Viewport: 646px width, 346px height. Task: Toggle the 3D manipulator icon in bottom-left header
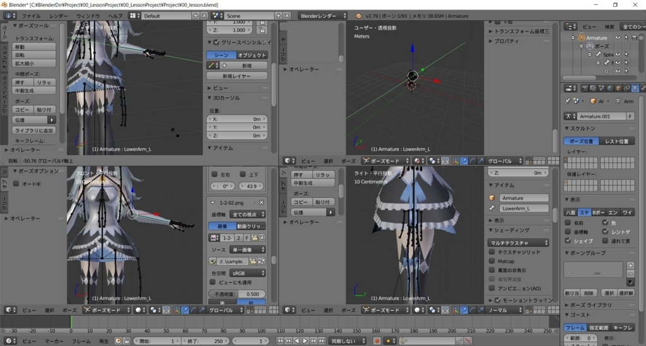pyautogui.click(x=177, y=310)
